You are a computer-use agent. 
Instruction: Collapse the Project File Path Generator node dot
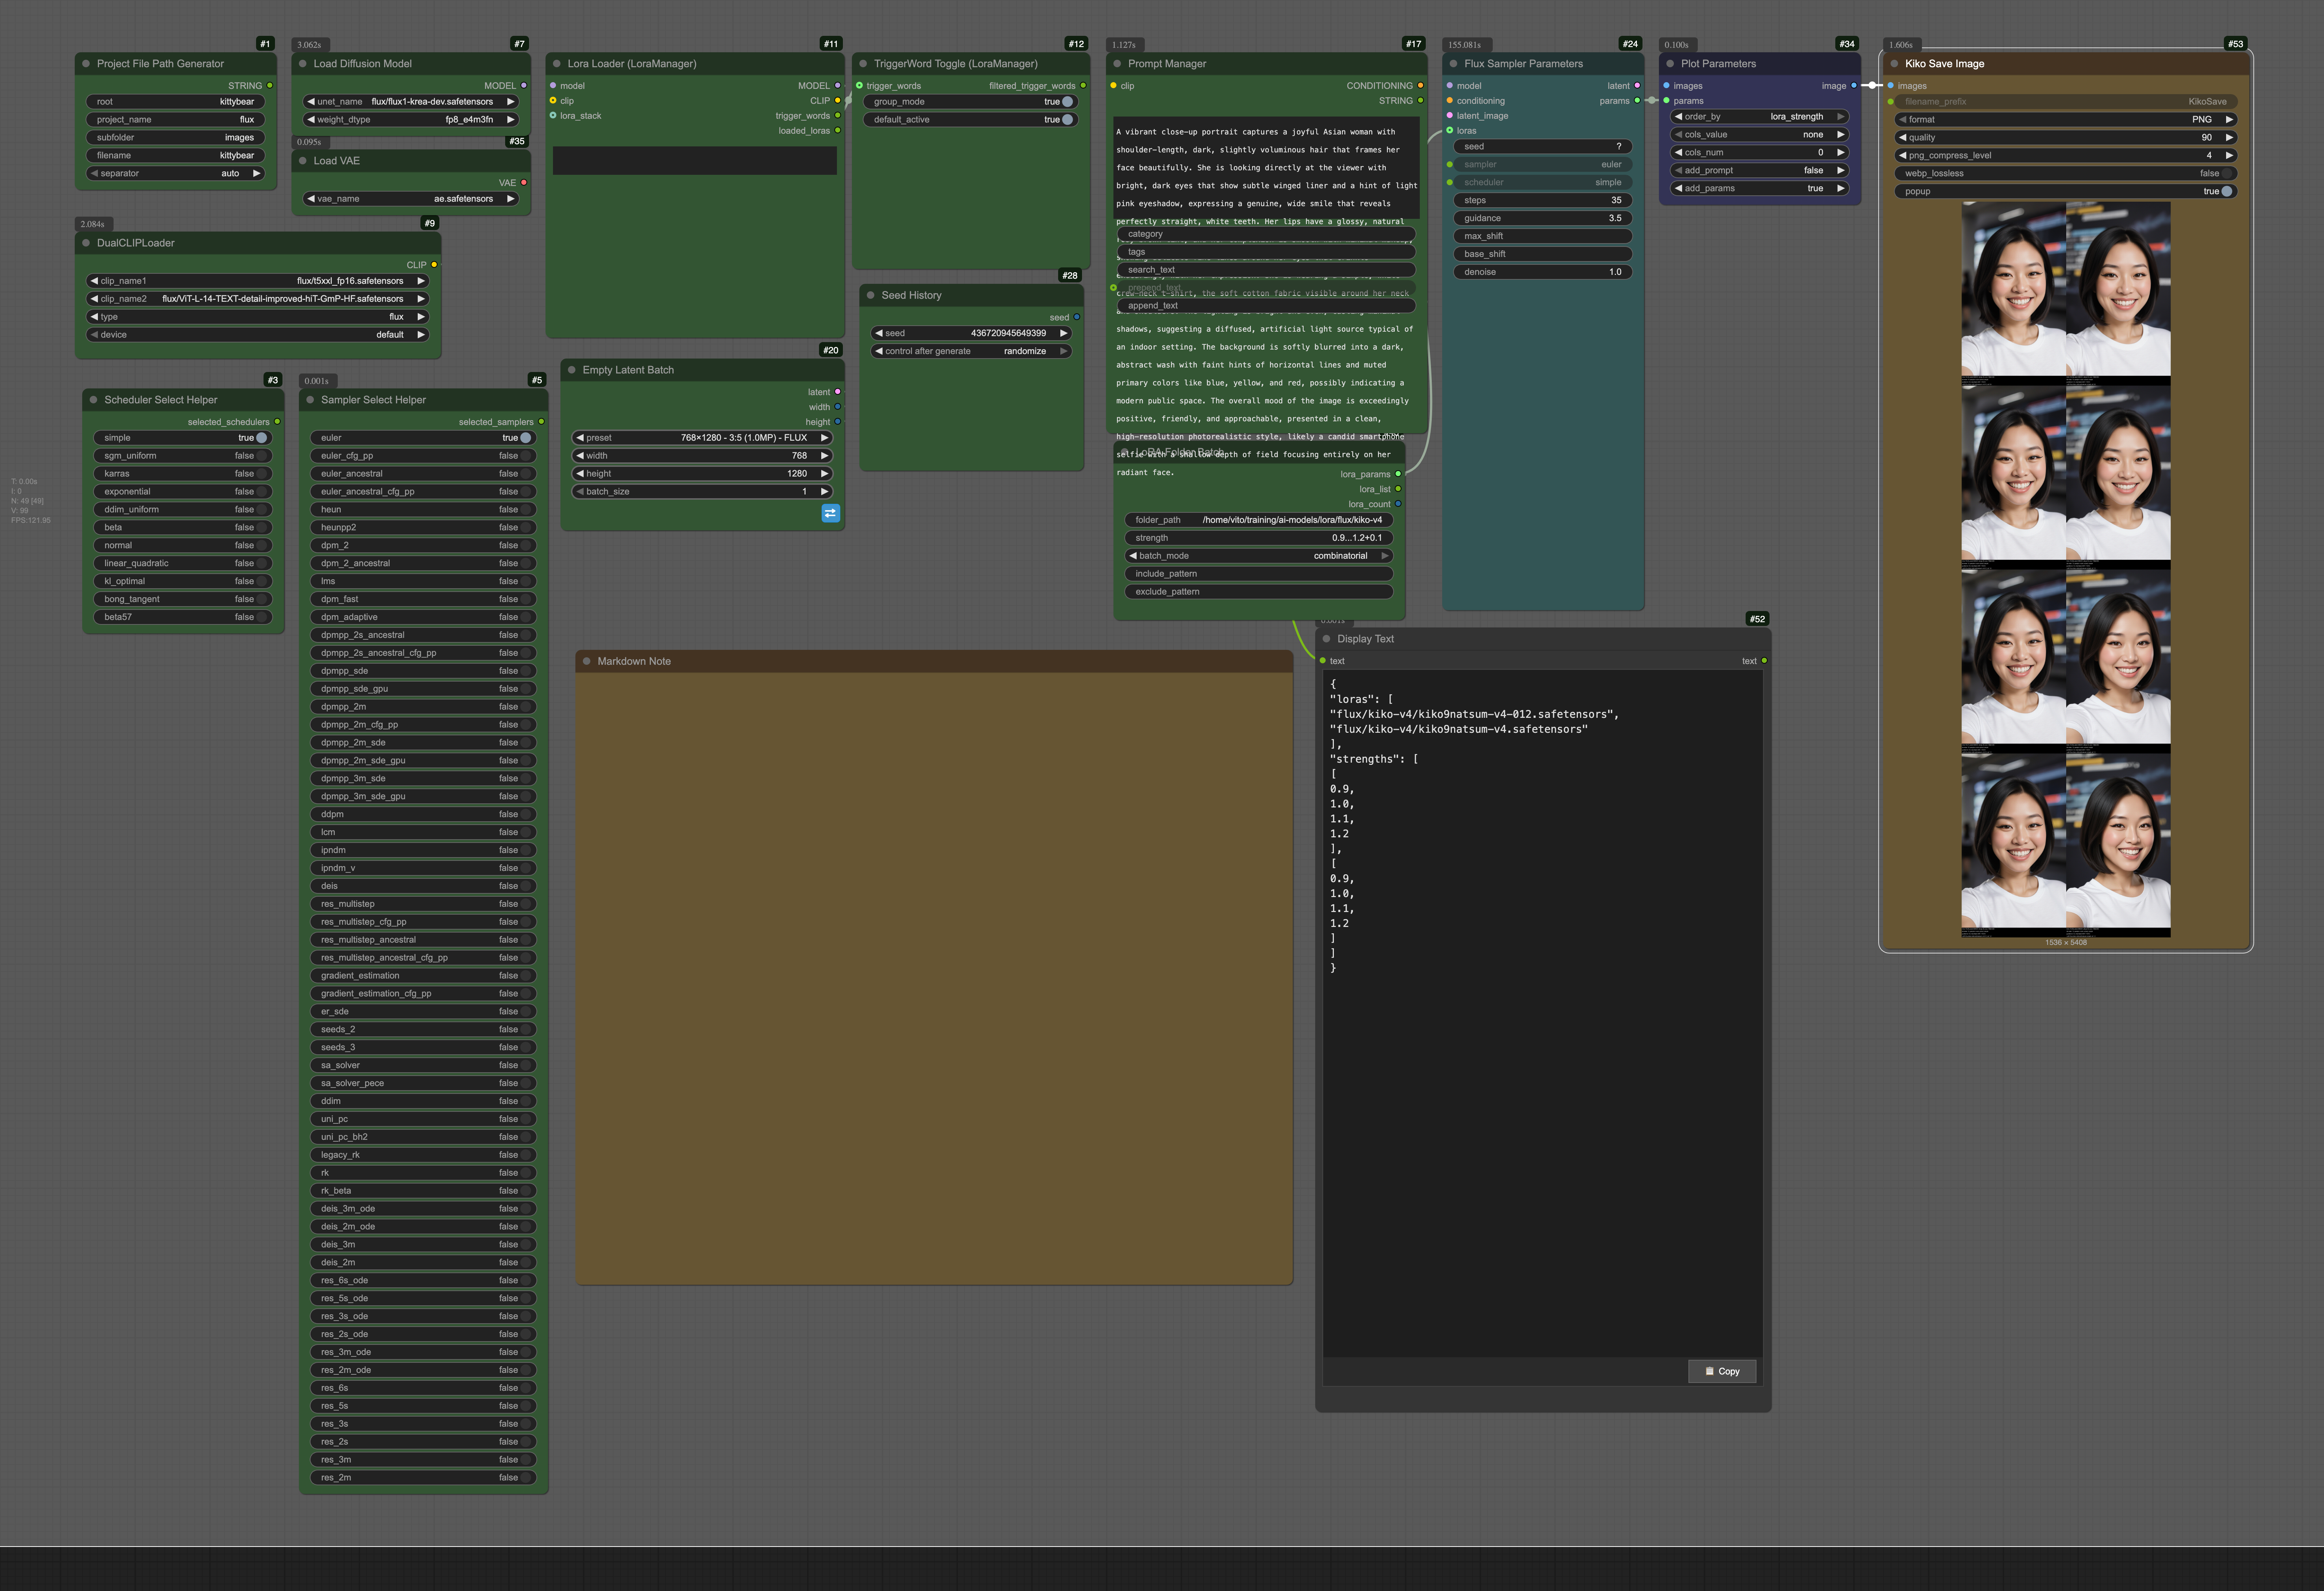(x=86, y=64)
